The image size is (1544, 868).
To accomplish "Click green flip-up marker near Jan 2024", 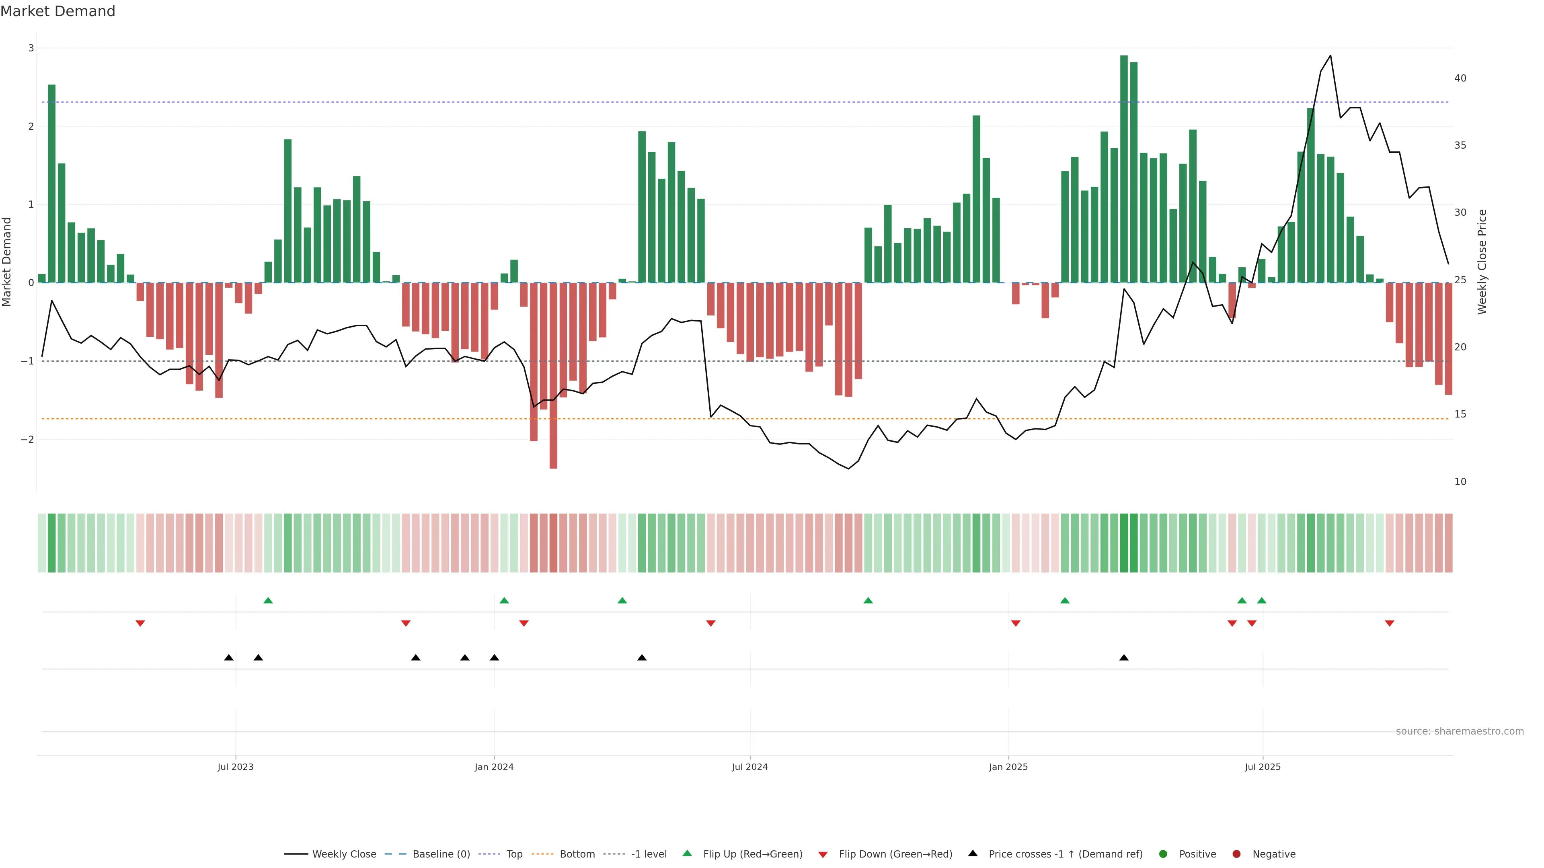I will pos(504,601).
